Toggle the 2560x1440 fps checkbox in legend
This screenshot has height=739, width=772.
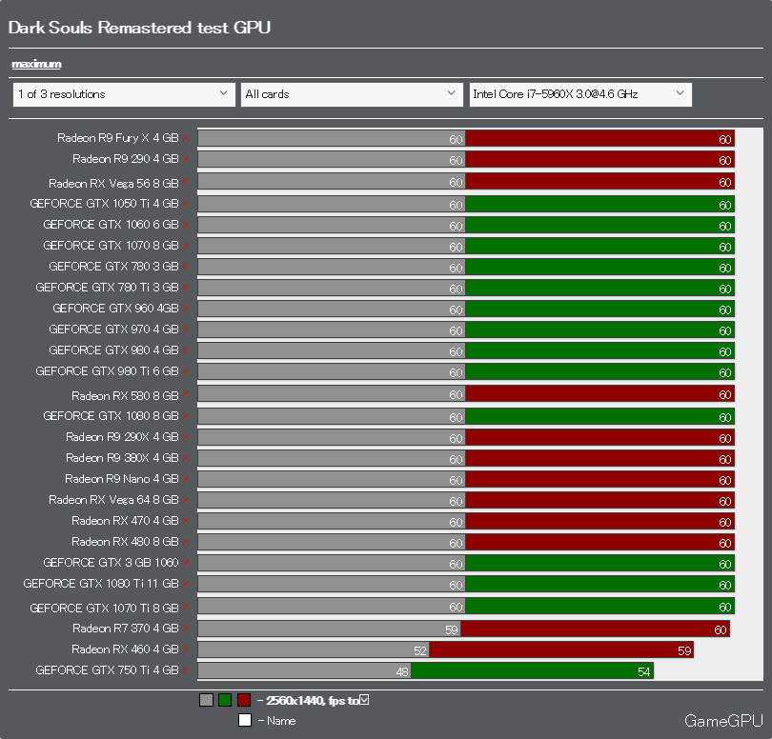point(364,700)
